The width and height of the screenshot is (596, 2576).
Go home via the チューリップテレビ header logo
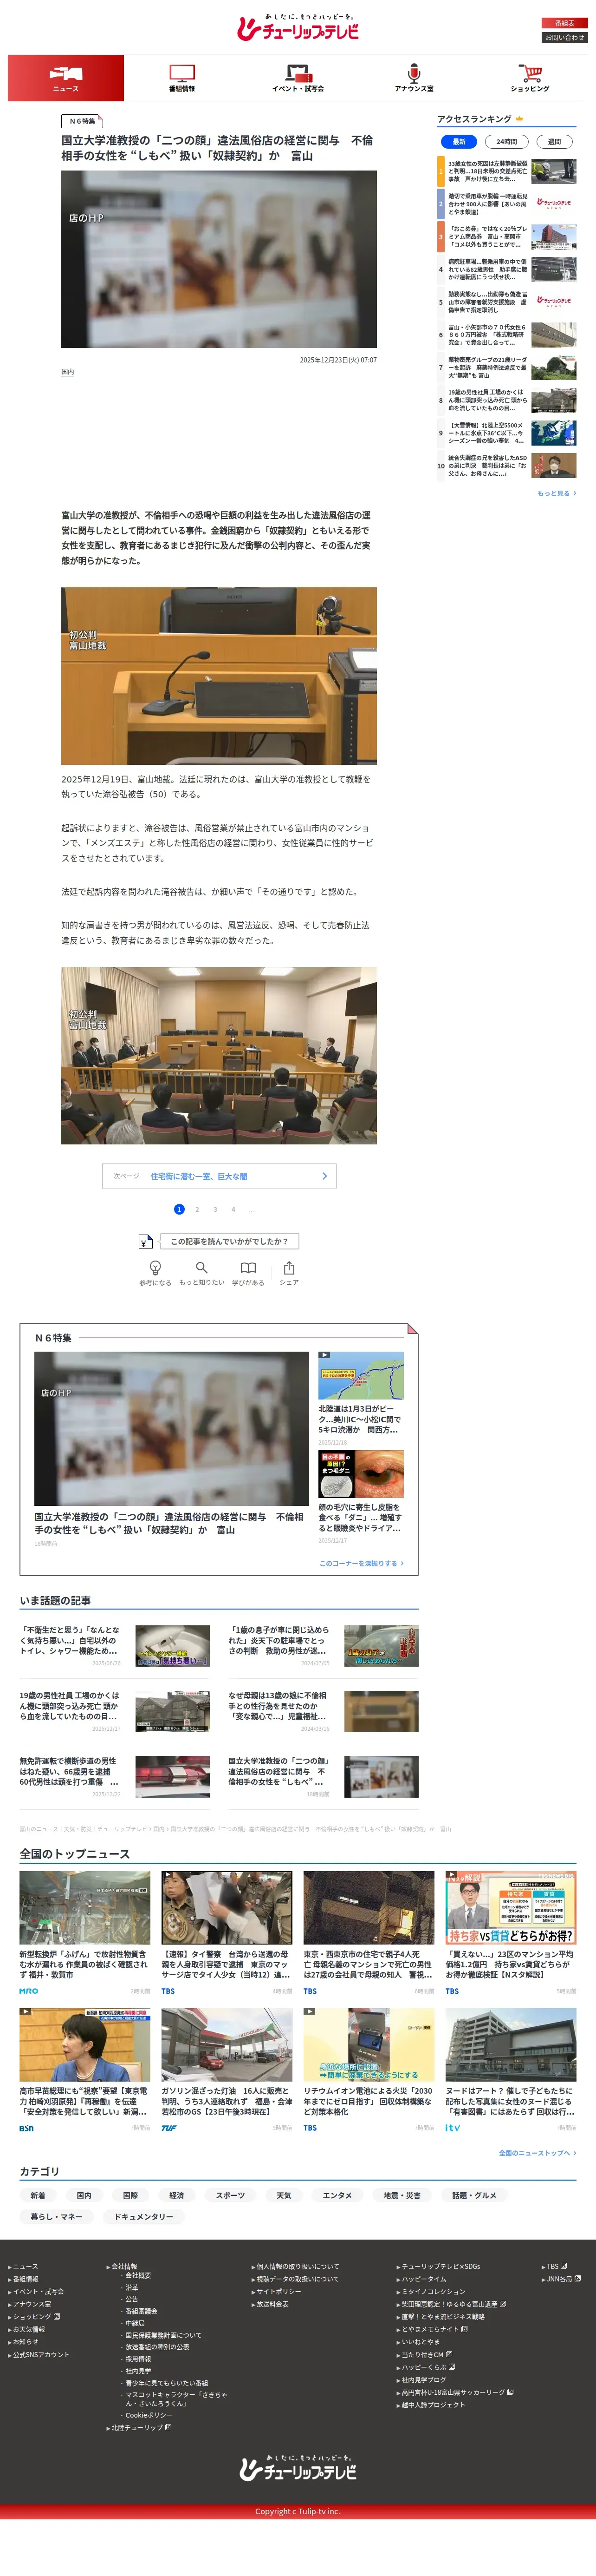tap(298, 28)
